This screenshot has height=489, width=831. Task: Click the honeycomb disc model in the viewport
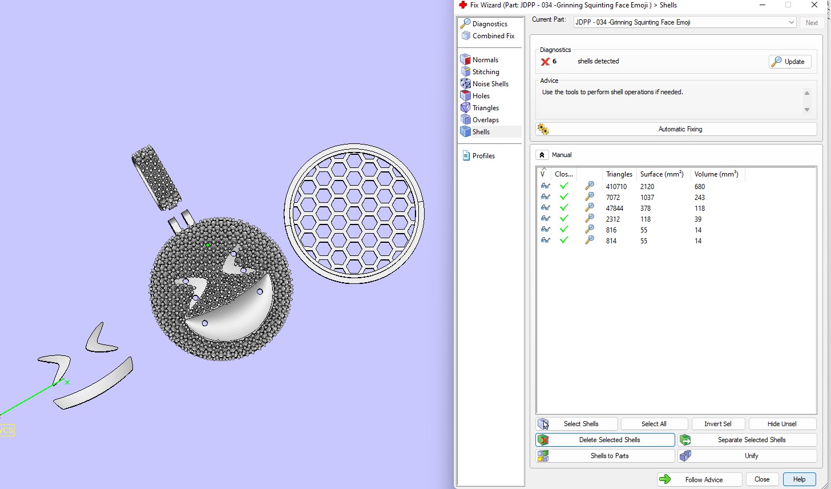pyautogui.click(x=354, y=213)
